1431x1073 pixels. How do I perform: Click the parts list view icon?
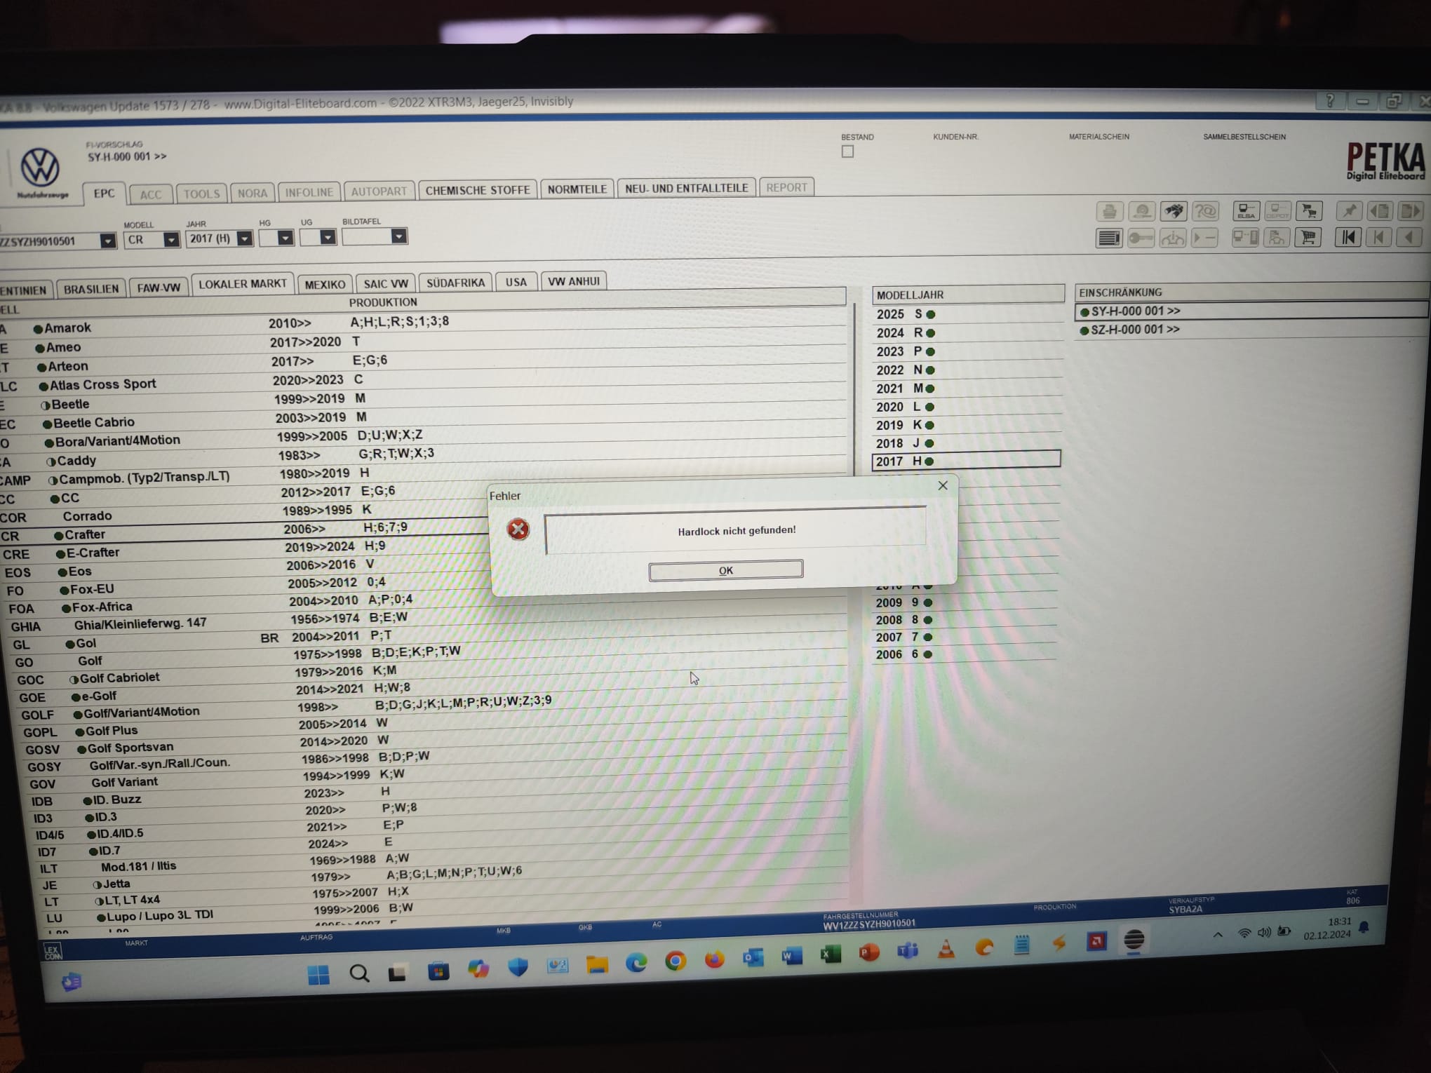(1109, 238)
